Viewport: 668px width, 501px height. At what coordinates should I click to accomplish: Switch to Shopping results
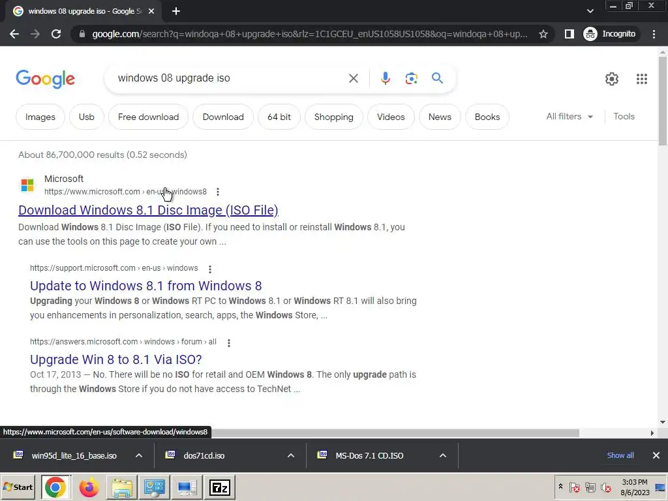click(x=333, y=117)
